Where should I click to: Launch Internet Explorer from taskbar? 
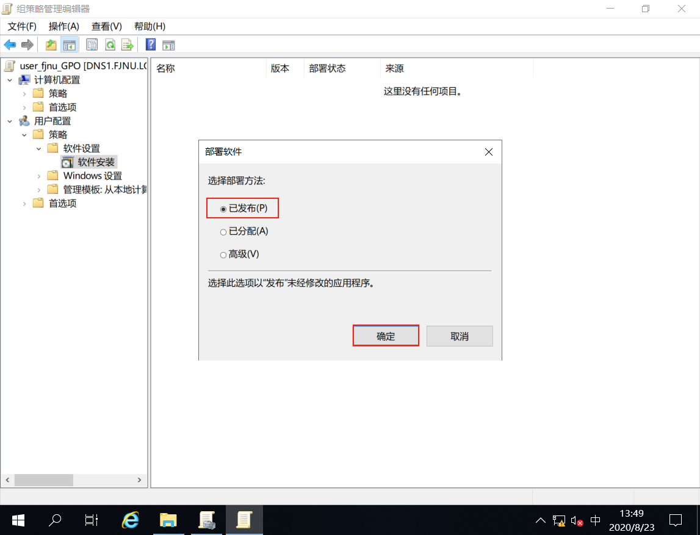[x=131, y=520]
